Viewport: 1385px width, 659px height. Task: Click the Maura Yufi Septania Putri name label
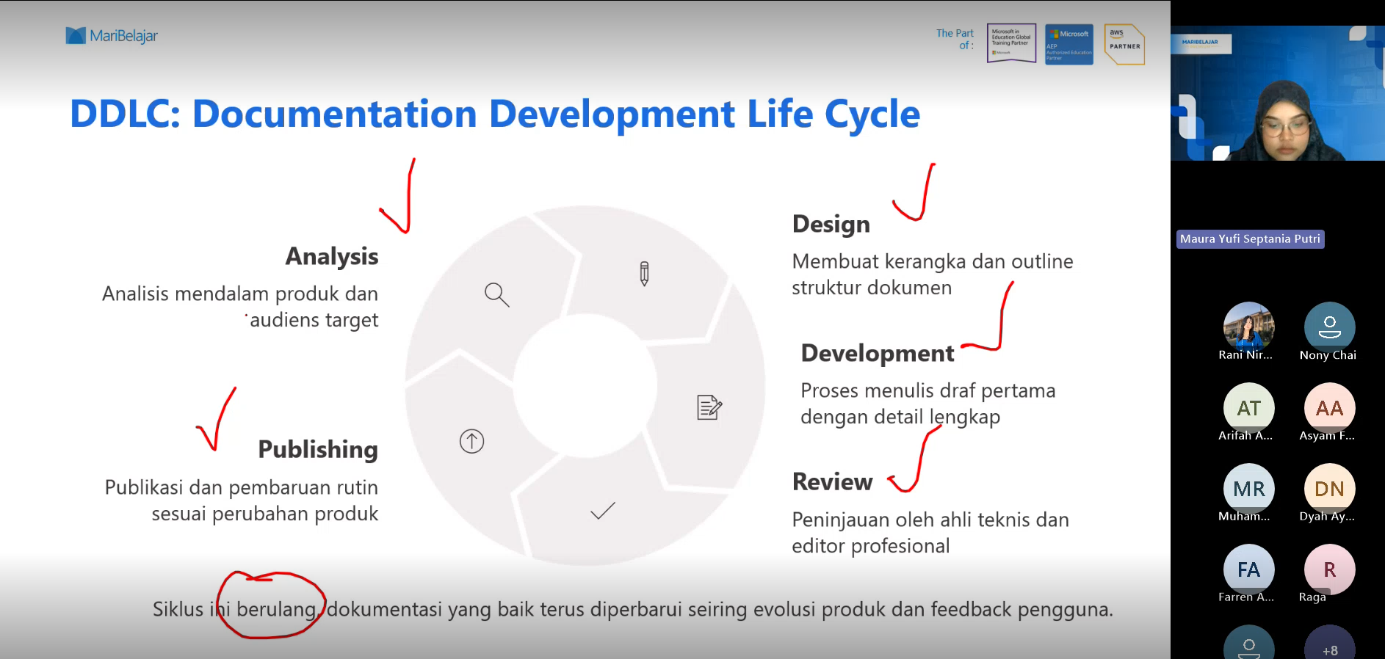pos(1250,239)
